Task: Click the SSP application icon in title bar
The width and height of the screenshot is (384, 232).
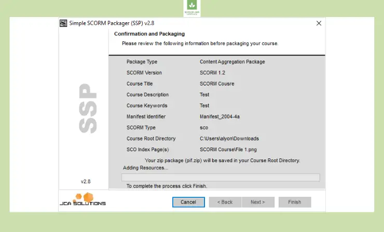Action: [63, 23]
